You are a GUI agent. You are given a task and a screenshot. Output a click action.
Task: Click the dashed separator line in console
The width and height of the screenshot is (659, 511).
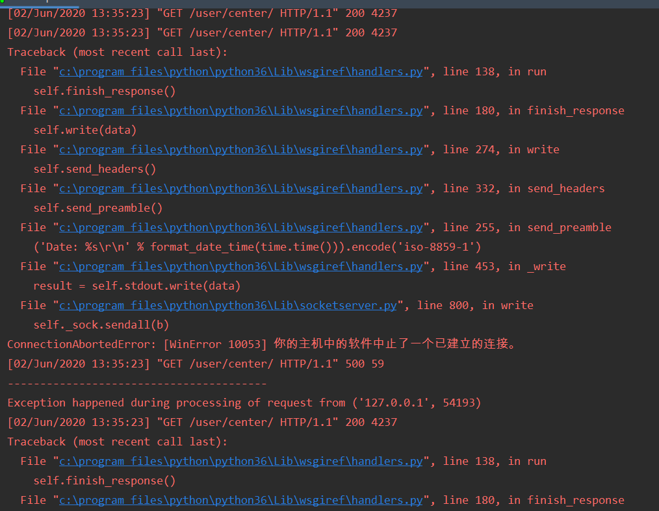[x=136, y=383]
